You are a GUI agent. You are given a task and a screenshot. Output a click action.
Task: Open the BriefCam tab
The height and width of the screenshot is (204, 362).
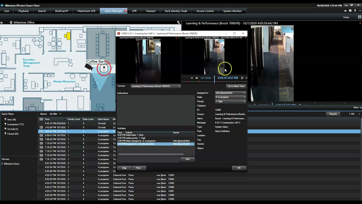[62, 11]
